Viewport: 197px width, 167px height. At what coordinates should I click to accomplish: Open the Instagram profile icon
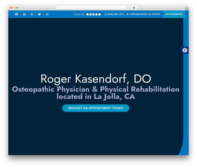coord(47,14)
